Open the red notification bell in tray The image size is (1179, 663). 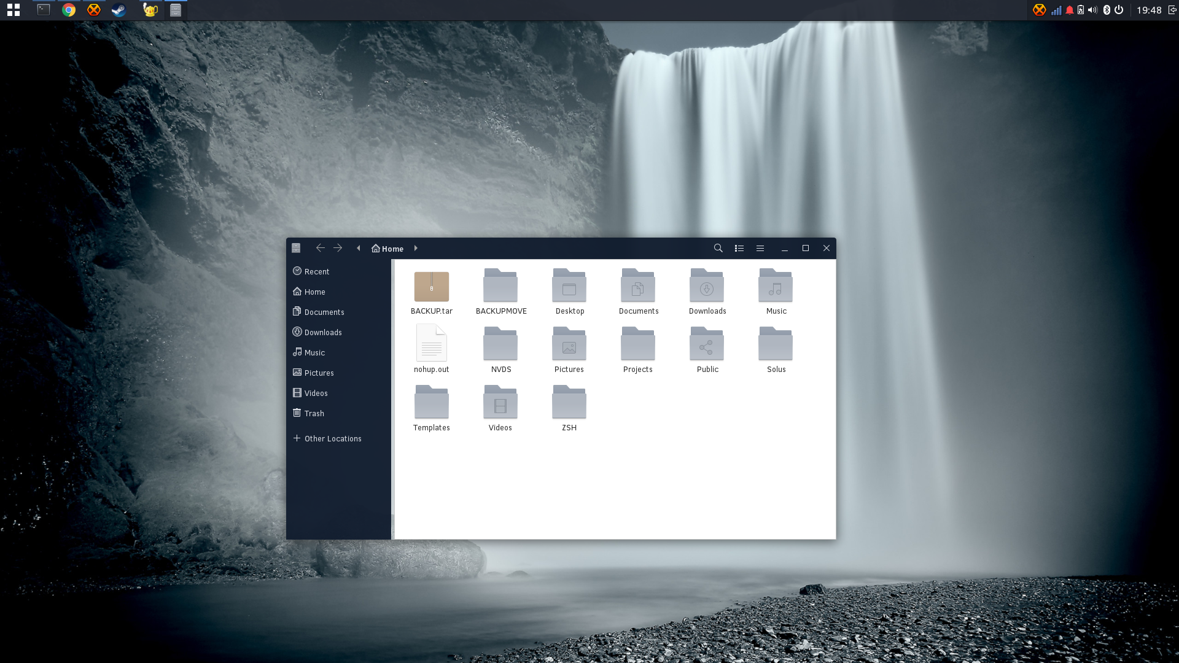(1070, 10)
